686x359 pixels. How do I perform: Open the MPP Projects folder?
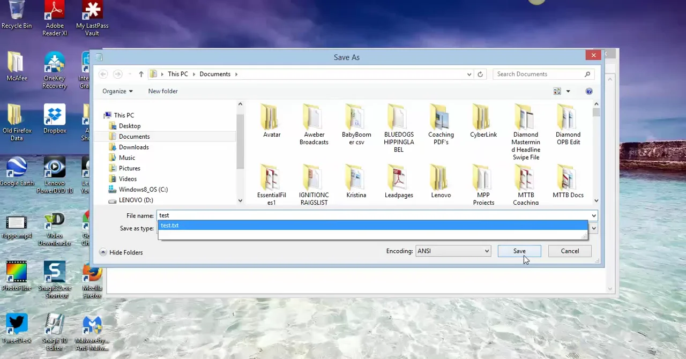point(483,185)
